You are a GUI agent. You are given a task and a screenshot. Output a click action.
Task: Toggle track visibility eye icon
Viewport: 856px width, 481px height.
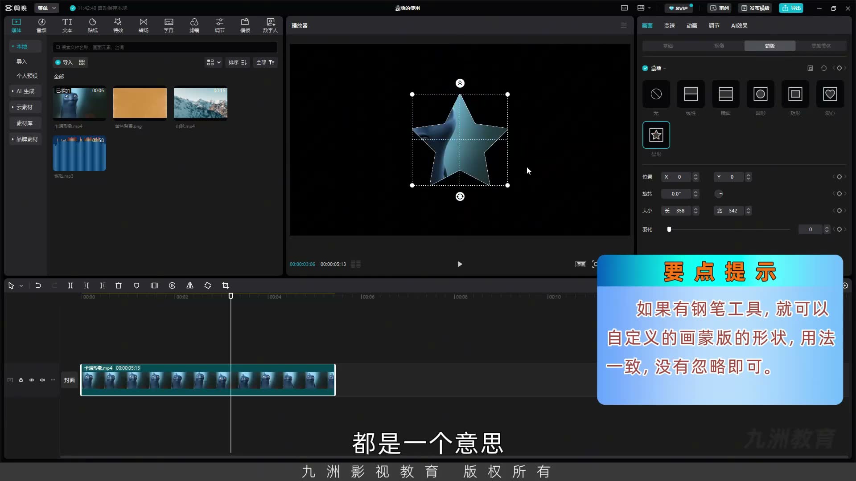tap(32, 380)
